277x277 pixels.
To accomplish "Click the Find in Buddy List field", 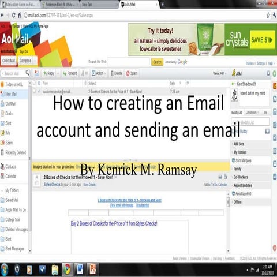I will pos(250,122).
